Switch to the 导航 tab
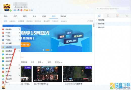This screenshot has width=131, height=90. coord(6,16)
